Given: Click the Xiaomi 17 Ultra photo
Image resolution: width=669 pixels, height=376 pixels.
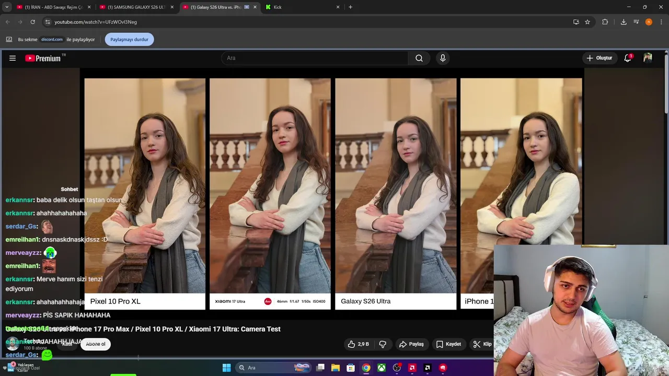Looking at the screenshot, I should click(x=270, y=186).
